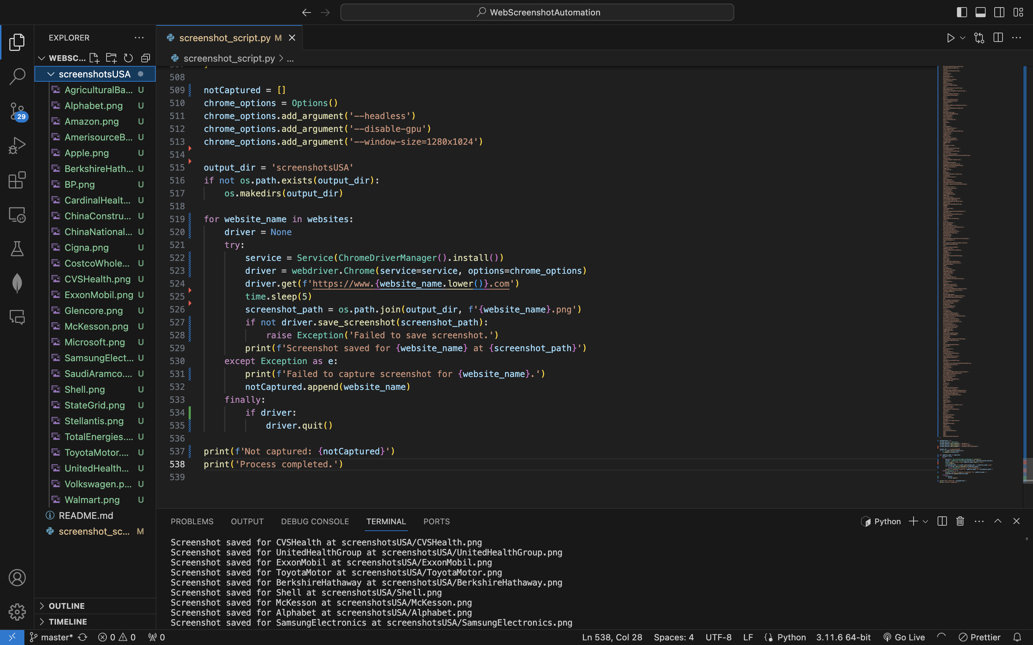Customize layout from title bar
Viewport: 1033px width, 645px height.
(x=1018, y=13)
